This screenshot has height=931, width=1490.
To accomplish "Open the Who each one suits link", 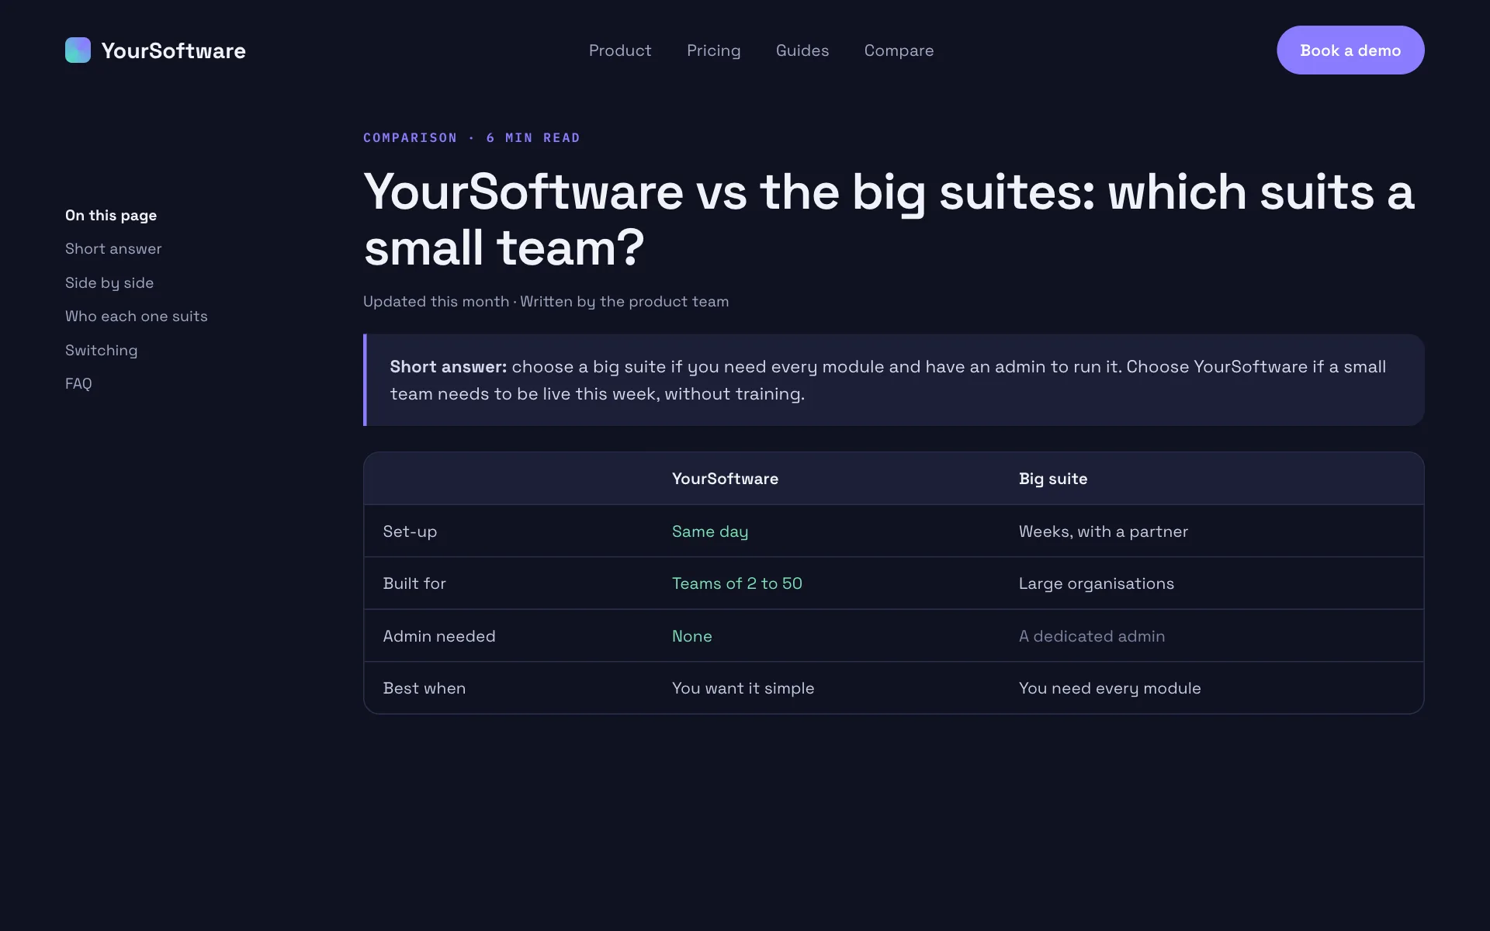I will [x=137, y=317].
